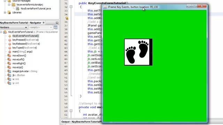Click the KeyEventsFormTutorial.java file icon

(18, 8)
